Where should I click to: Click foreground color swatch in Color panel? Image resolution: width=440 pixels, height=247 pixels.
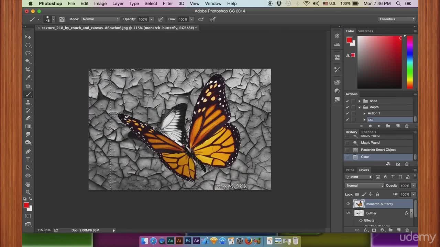(x=349, y=40)
